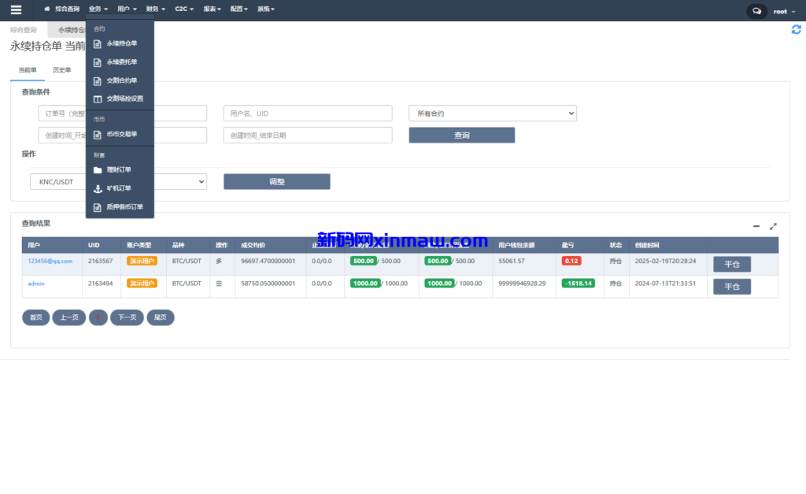Collapse the 查询结果 panel with minus icon
The width and height of the screenshot is (806, 494).
756,226
